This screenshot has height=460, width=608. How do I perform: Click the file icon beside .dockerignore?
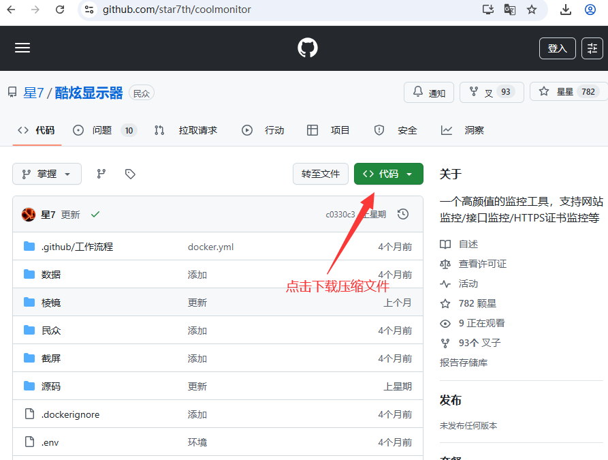point(29,414)
